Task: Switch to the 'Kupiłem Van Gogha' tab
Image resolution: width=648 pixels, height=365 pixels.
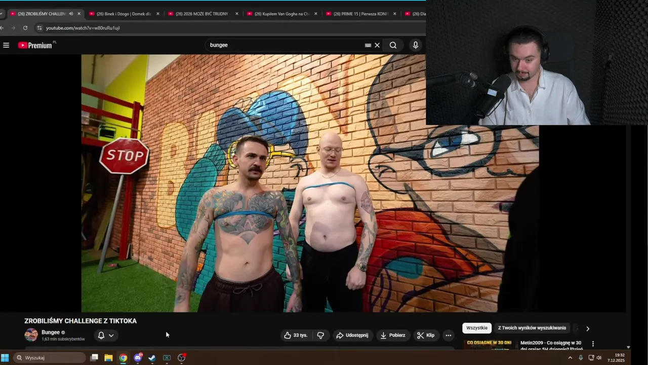Action: click(281, 14)
